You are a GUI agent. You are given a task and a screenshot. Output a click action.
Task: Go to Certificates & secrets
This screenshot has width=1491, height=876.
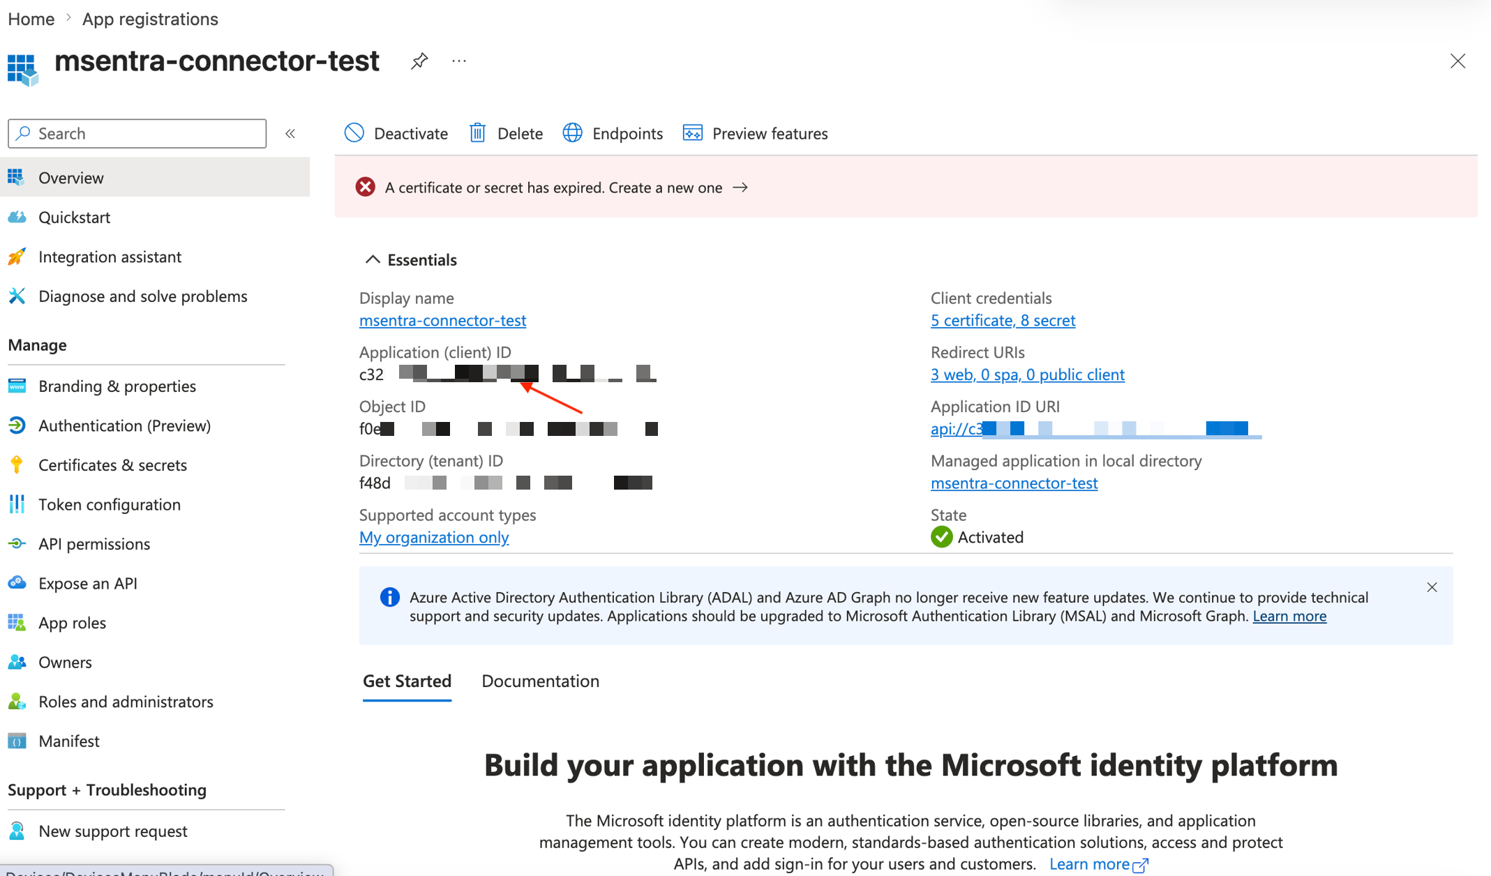click(113, 465)
